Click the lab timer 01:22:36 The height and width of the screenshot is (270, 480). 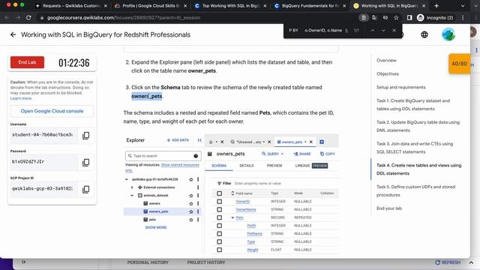coord(74,63)
